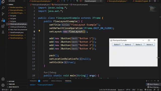This screenshot has height=91, width=161.
Task: Maximize the terminal panel size
Action: [x=155, y=81]
